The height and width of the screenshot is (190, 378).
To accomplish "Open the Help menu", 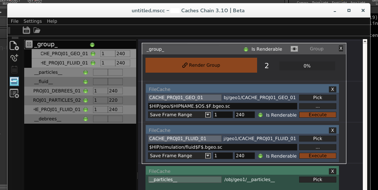I will click(x=52, y=21).
